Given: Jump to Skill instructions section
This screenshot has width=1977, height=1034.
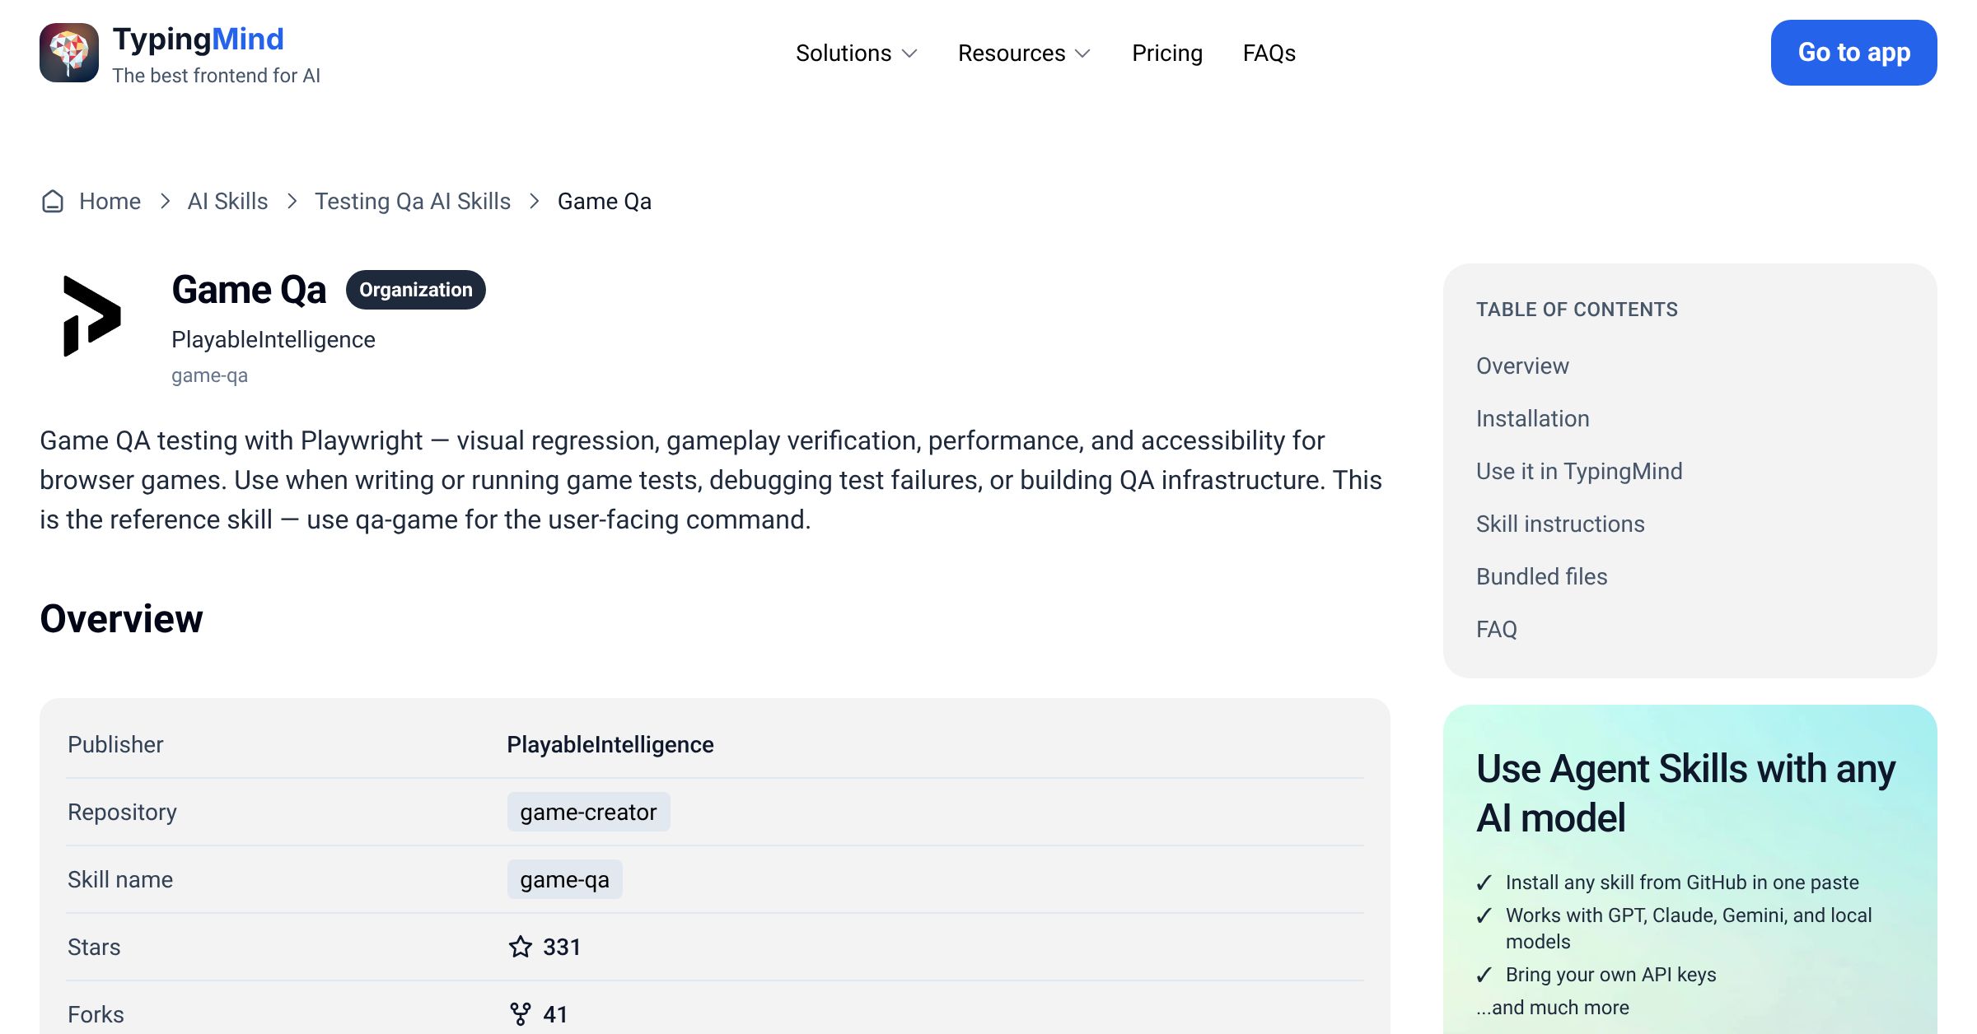Looking at the screenshot, I should click(1560, 524).
